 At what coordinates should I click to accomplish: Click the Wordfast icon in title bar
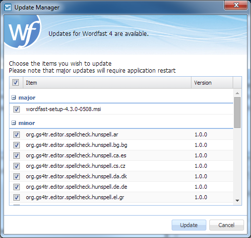click(8, 7)
